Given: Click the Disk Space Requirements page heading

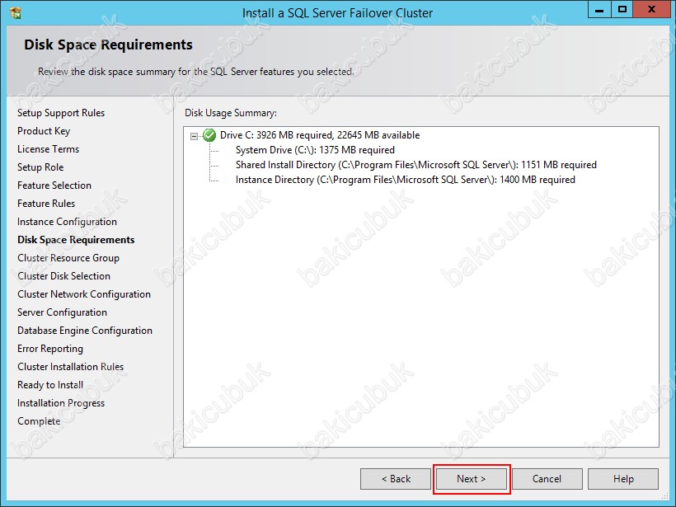Looking at the screenshot, I should pyautogui.click(x=108, y=45).
